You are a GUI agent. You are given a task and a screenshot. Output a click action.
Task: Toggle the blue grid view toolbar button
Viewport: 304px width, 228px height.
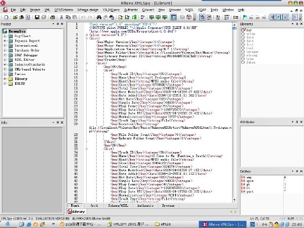coord(173,17)
